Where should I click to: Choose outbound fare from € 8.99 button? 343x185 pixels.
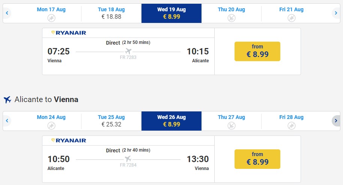257,51
